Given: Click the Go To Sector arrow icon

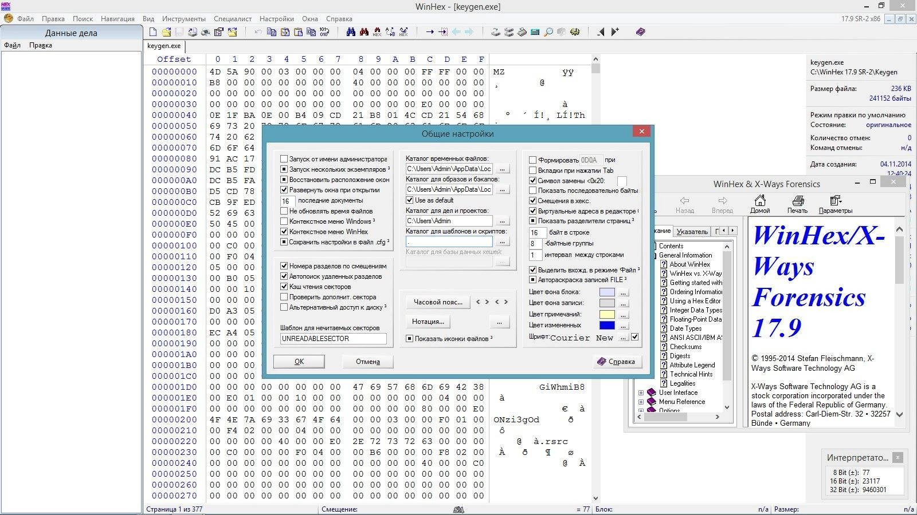Looking at the screenshot, I should click(x=443, y=32).
